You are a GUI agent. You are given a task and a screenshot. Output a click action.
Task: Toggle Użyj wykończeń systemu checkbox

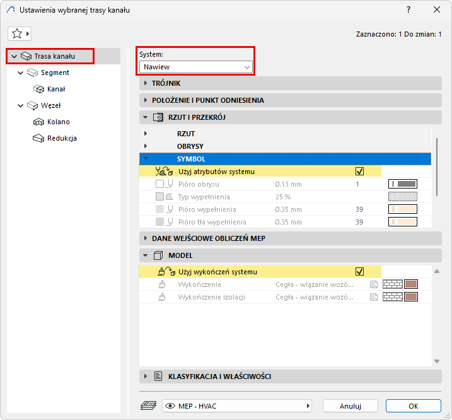click(359, 271)
